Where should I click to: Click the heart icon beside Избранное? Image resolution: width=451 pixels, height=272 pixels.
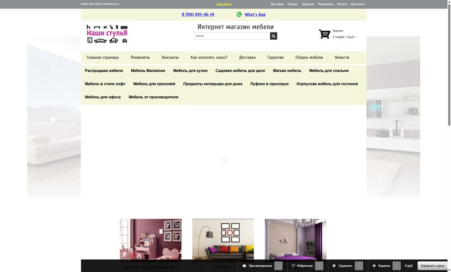tap(293, 266)
